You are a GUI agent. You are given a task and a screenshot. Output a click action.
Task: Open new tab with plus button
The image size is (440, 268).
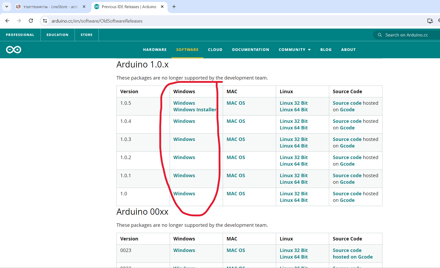[174, 7]
